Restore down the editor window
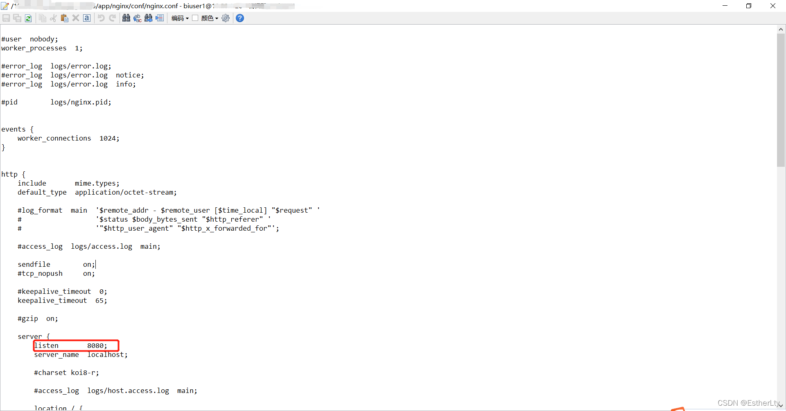 click(x=749, y=6)
